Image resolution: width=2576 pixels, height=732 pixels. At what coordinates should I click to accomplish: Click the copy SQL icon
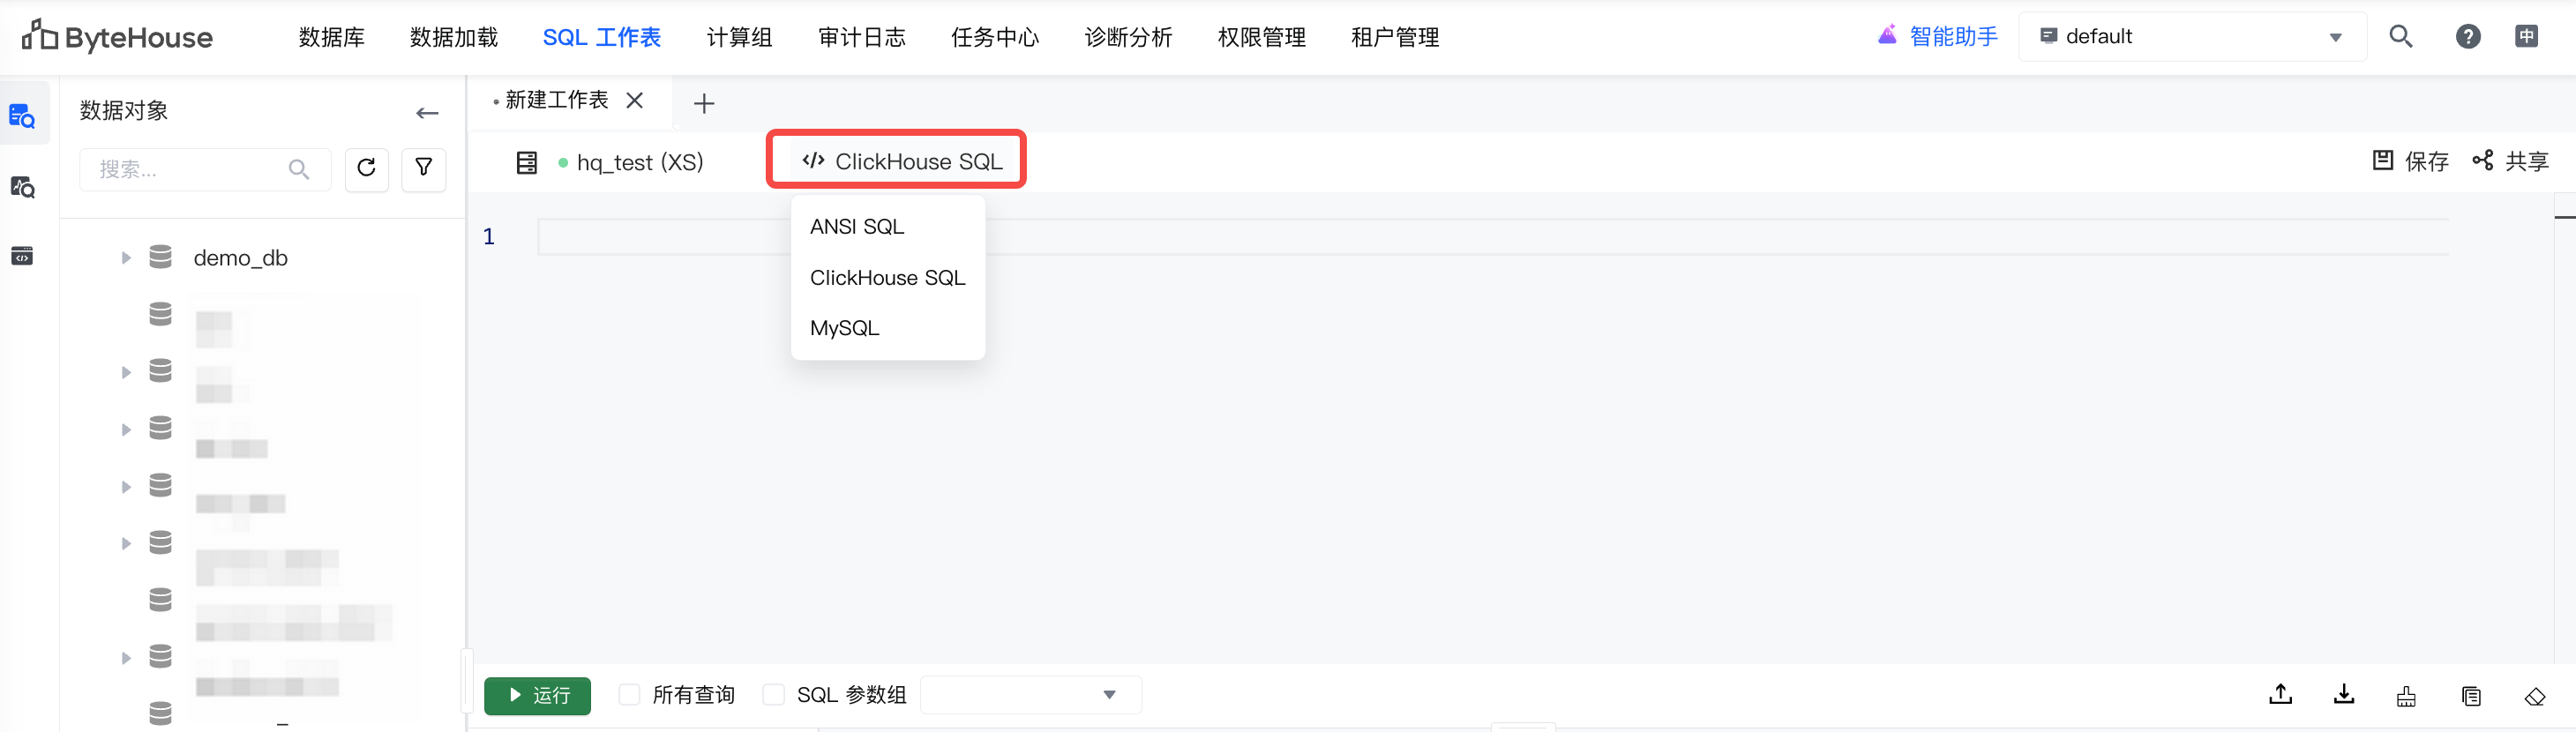pyautogui.click(x=2471, y=696)
